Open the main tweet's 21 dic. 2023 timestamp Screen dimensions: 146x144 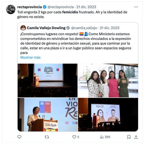tap(86, 7)
